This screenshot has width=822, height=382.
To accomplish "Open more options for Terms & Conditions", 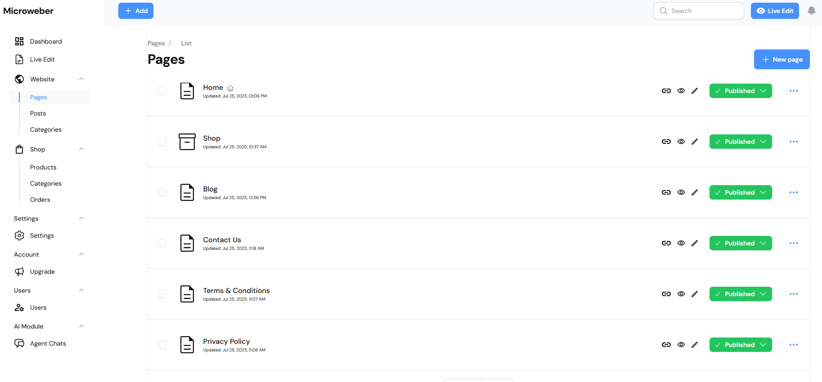I will pos(793,294).
